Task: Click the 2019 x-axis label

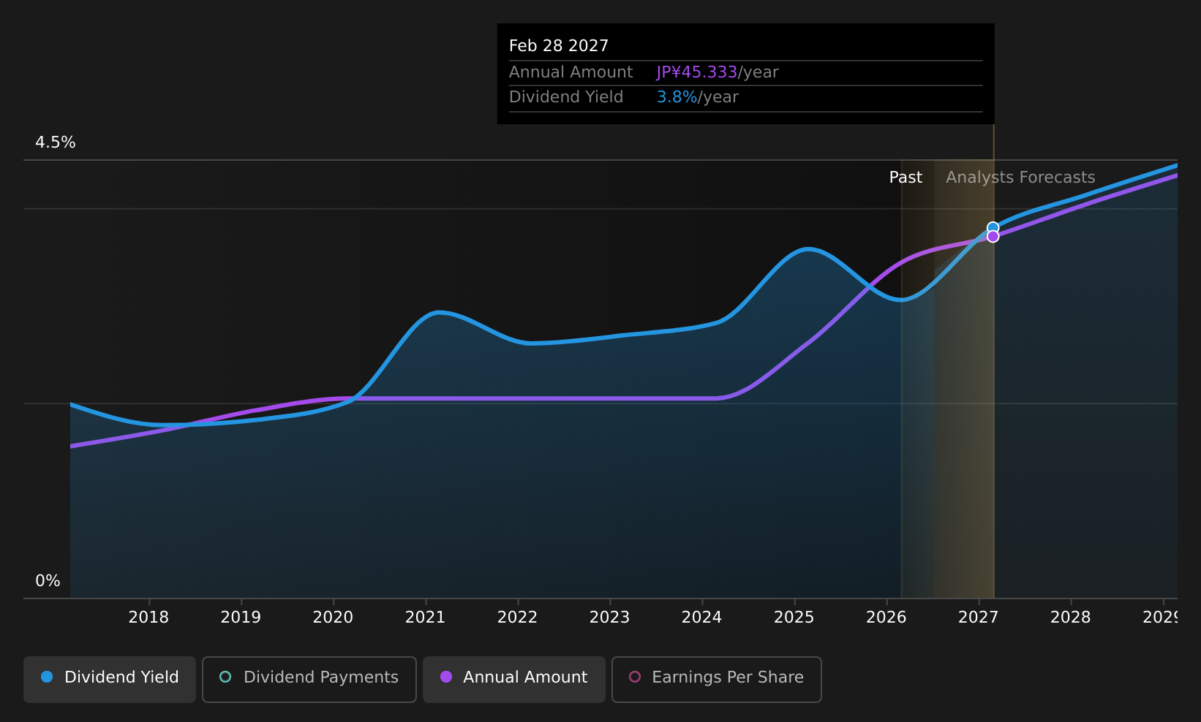Action: pyautogui.click(x=241, y=617)
